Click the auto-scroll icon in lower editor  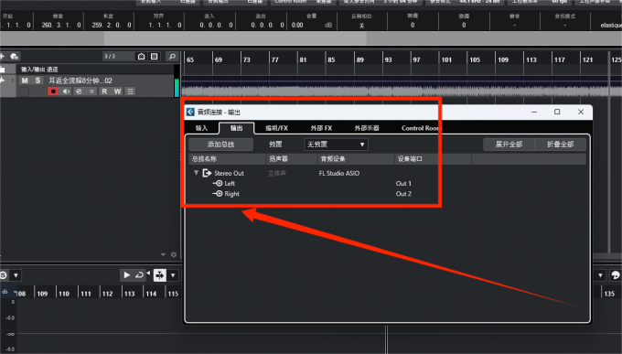coord(160,275)
